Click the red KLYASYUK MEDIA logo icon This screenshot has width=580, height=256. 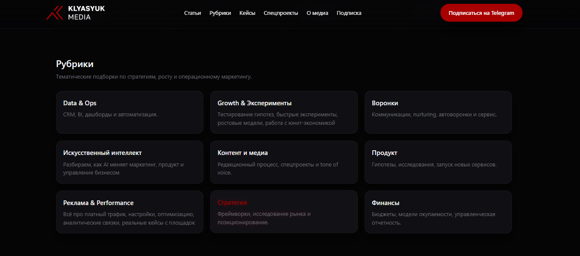point(54,13)
